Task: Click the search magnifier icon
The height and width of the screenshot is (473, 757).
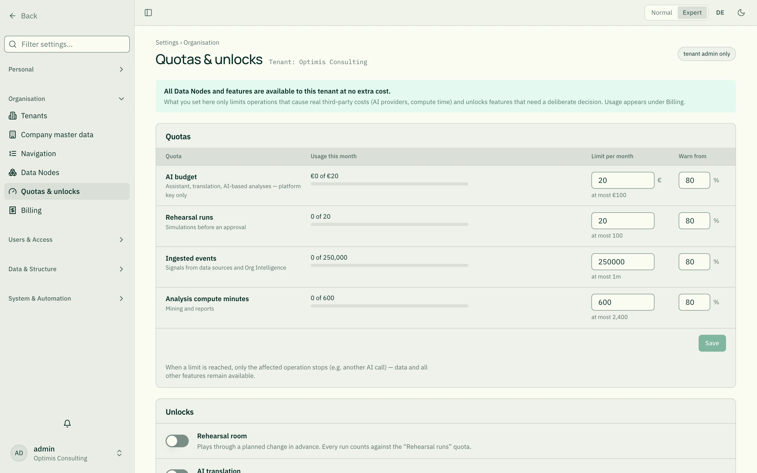Action: click(x=13, y=44)
